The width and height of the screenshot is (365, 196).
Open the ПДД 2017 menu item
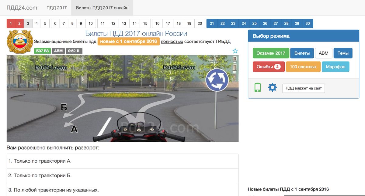point(56,8)
